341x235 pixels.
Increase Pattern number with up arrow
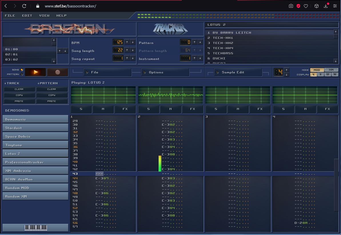[194, 42]
